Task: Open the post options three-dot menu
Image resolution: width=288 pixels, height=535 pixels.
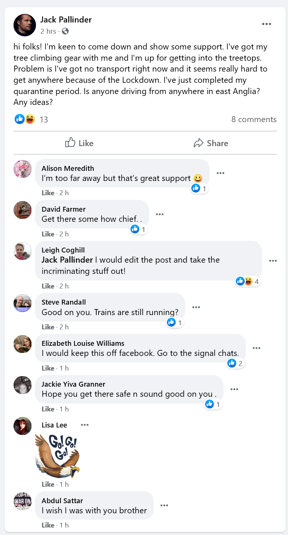Action: 266,24
